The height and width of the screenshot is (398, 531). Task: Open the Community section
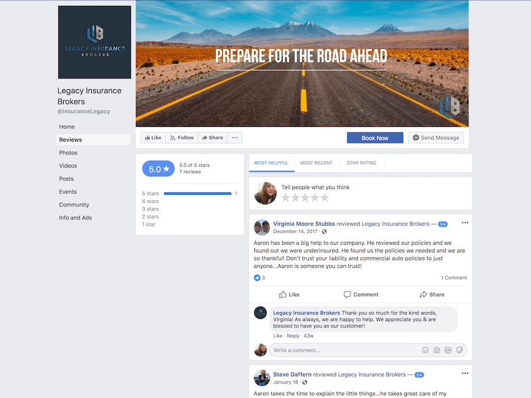click(74, 205)
